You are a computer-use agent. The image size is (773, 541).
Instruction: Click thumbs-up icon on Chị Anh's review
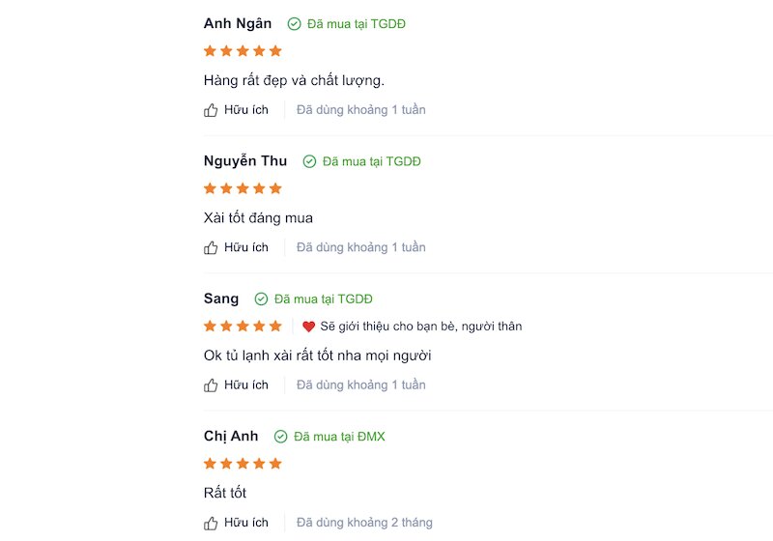coord(211,523)
